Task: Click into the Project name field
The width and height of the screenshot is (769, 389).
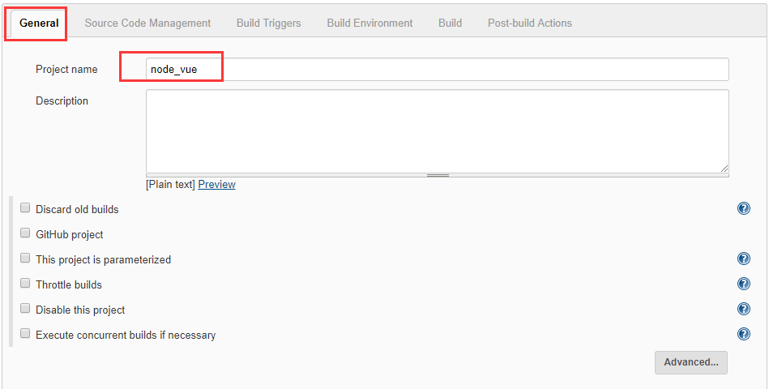Action: pyautogui.click(x=437, y=70)
